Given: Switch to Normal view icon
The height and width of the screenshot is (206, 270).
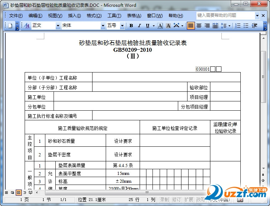Looking at the screenshot, I should (x=6, y=192).
